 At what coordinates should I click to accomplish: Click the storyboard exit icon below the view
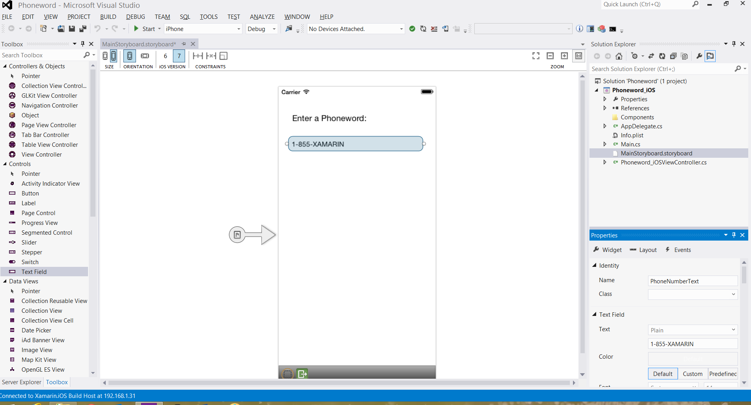[x=302, y=374]
